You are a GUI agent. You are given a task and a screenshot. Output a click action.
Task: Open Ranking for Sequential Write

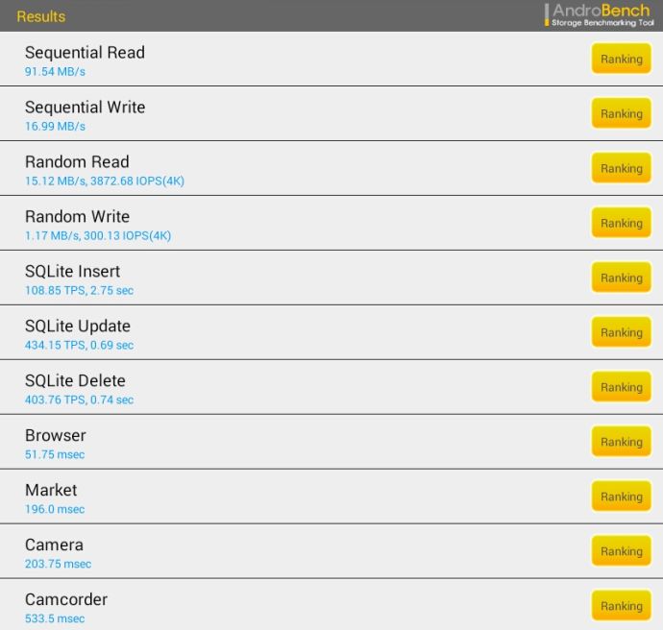pyautogui.click(x=621, y=113)
